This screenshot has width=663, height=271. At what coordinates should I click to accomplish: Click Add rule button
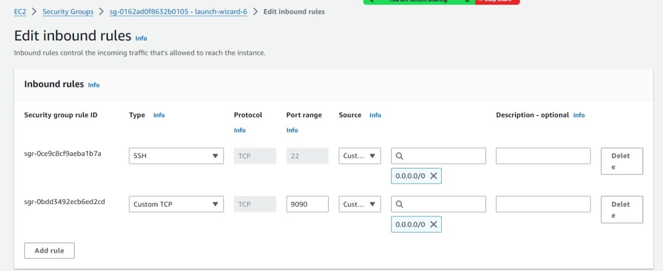[x=49, y=250]
